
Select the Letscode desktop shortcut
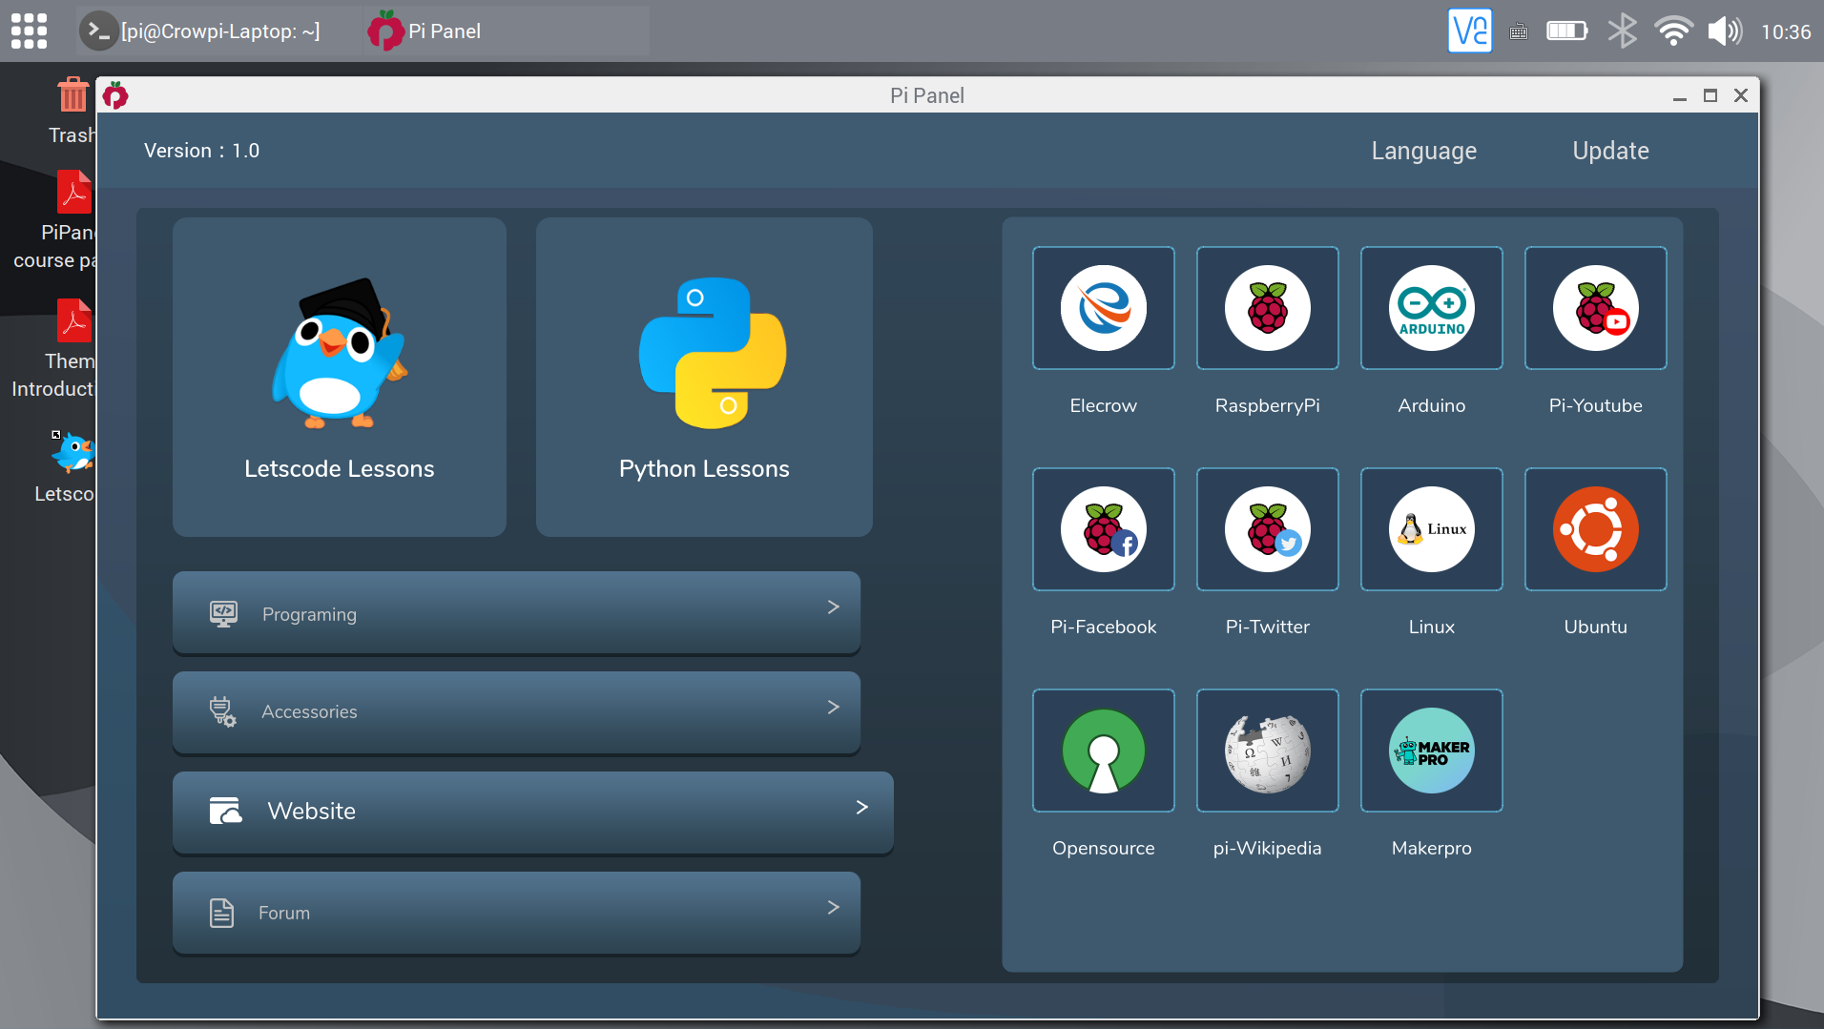tap(65, 467)
